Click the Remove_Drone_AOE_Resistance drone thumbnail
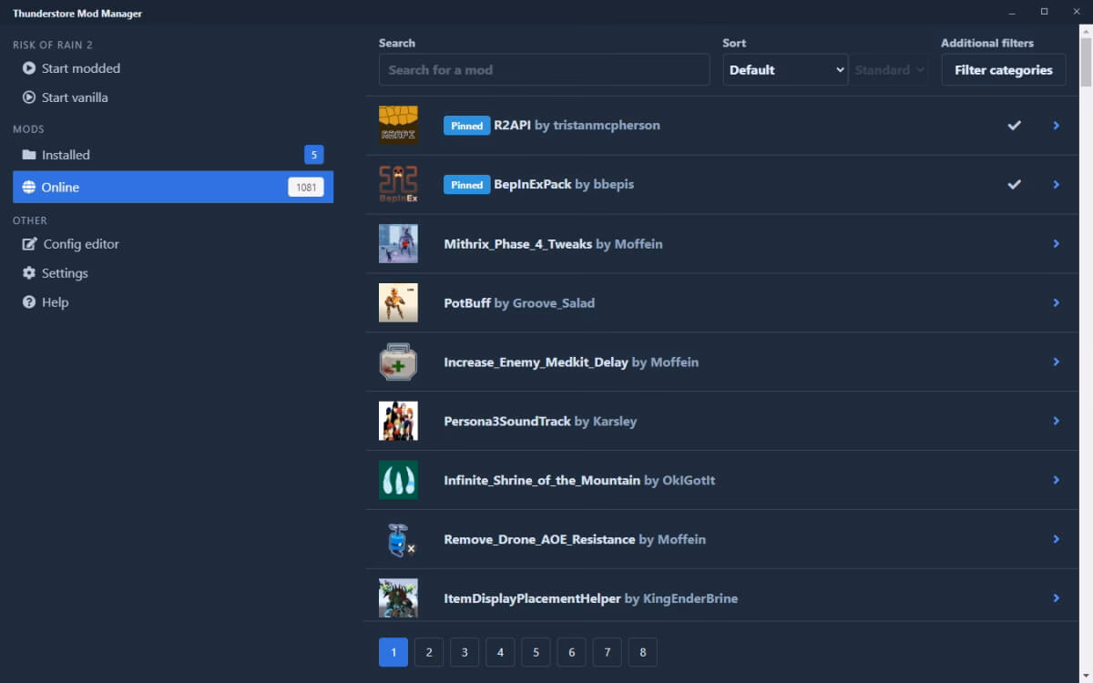The image size is (1093, 683). pos(398,539)
